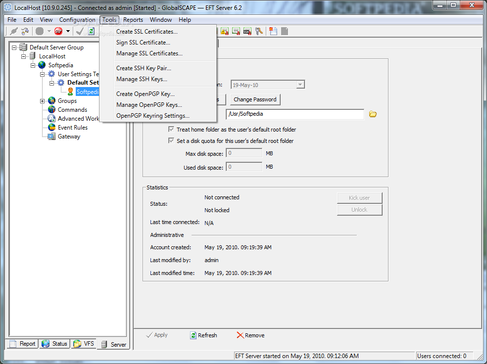Select Manage OpenPGP Keys menu entry
The height and width of the screenshot is (364, 487).
point(158,105)
